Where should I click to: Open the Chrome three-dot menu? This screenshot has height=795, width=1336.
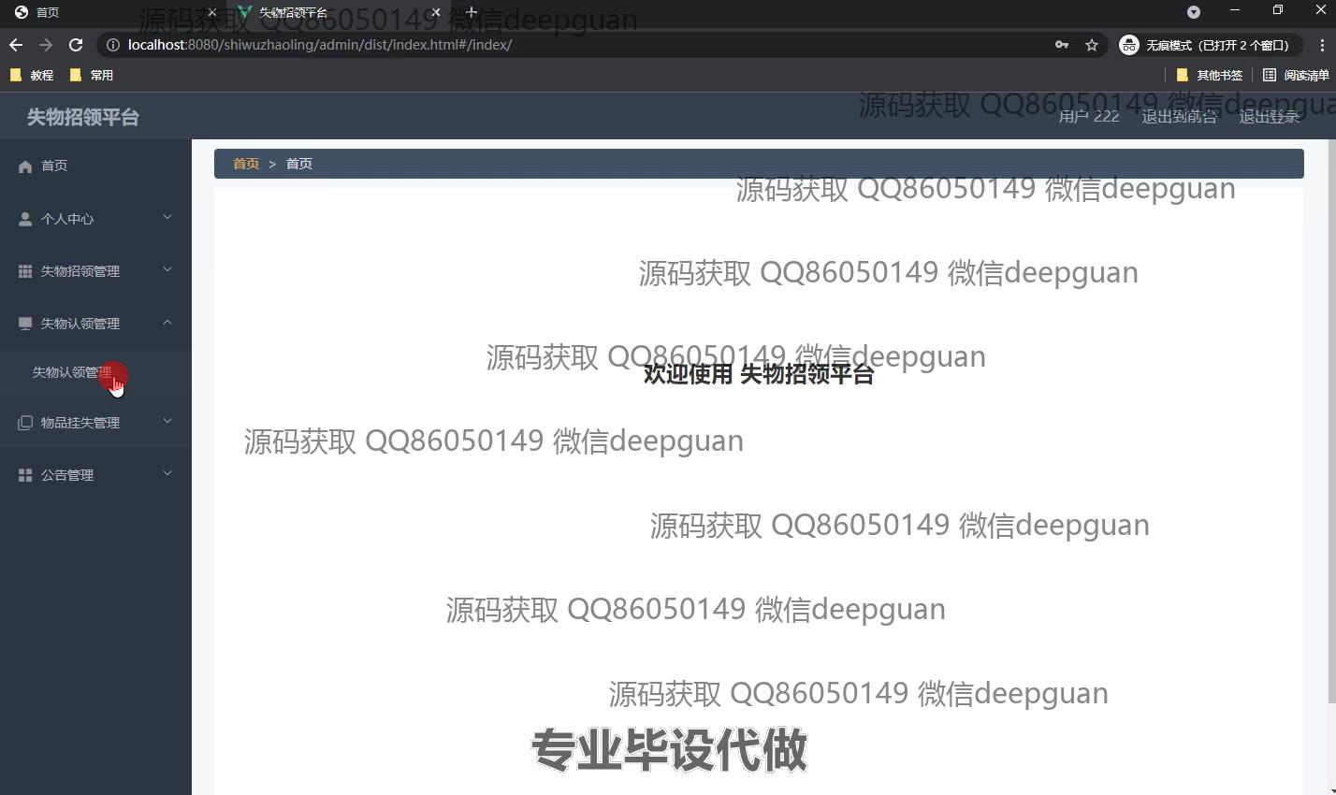(x=1322, y=45)
